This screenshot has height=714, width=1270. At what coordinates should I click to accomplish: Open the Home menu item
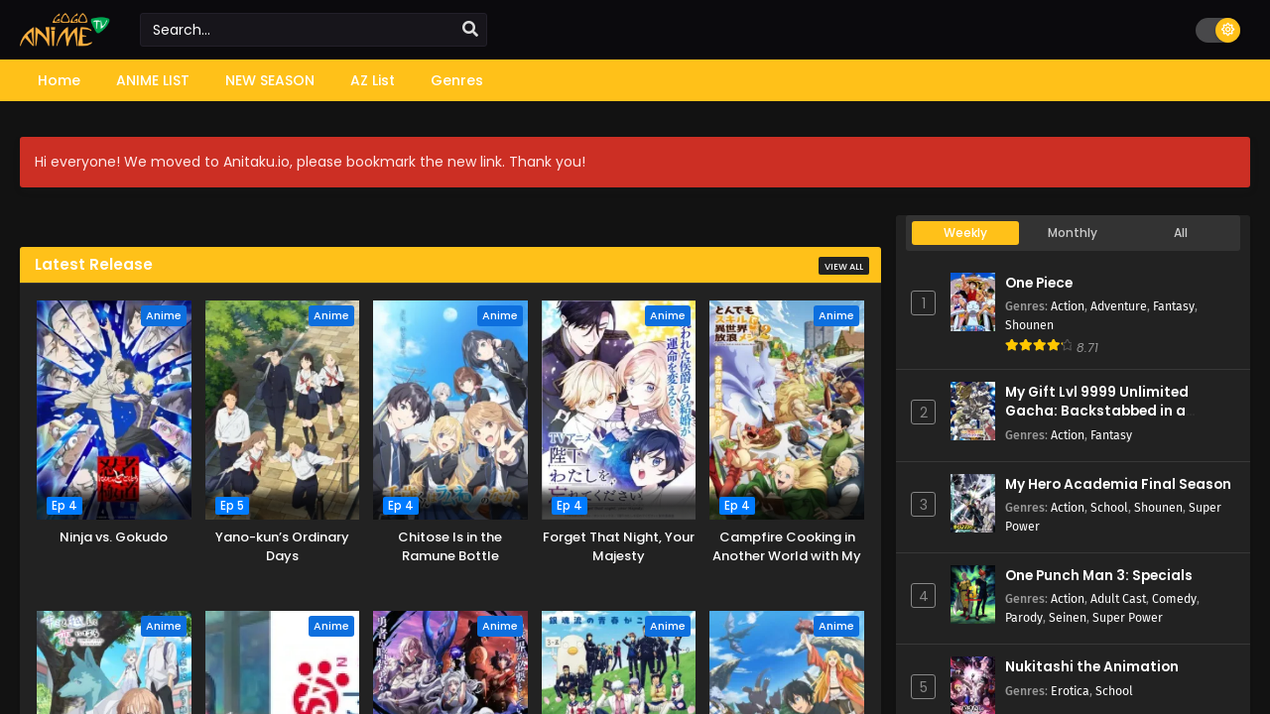tap(59, 80)
